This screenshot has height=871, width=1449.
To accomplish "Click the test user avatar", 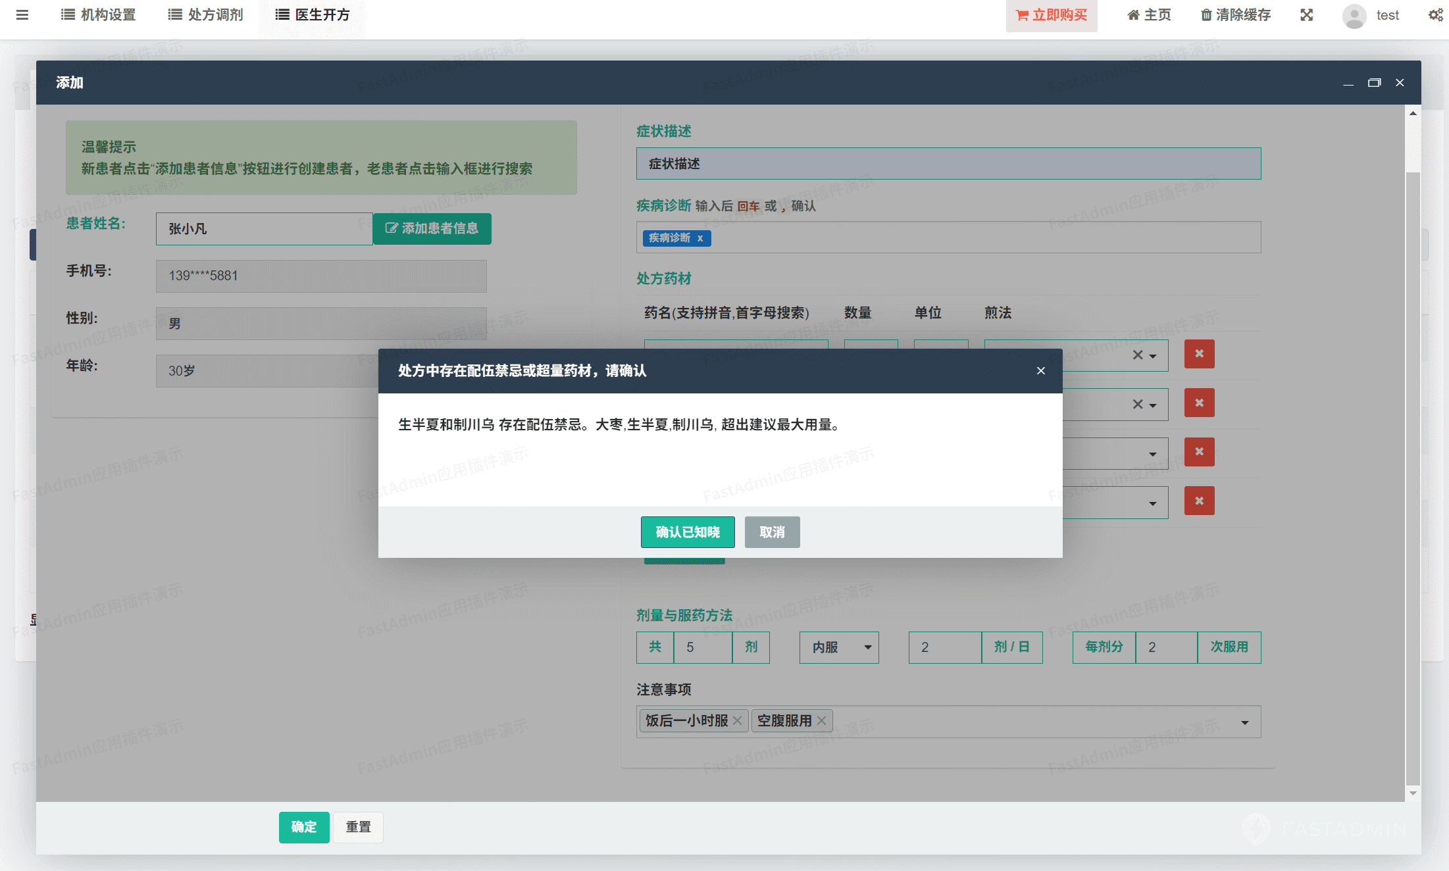I will [x=1354, y=16].
